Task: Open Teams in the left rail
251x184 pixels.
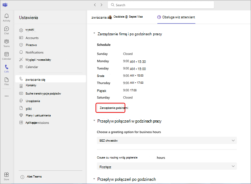Action: click(6, 43)
